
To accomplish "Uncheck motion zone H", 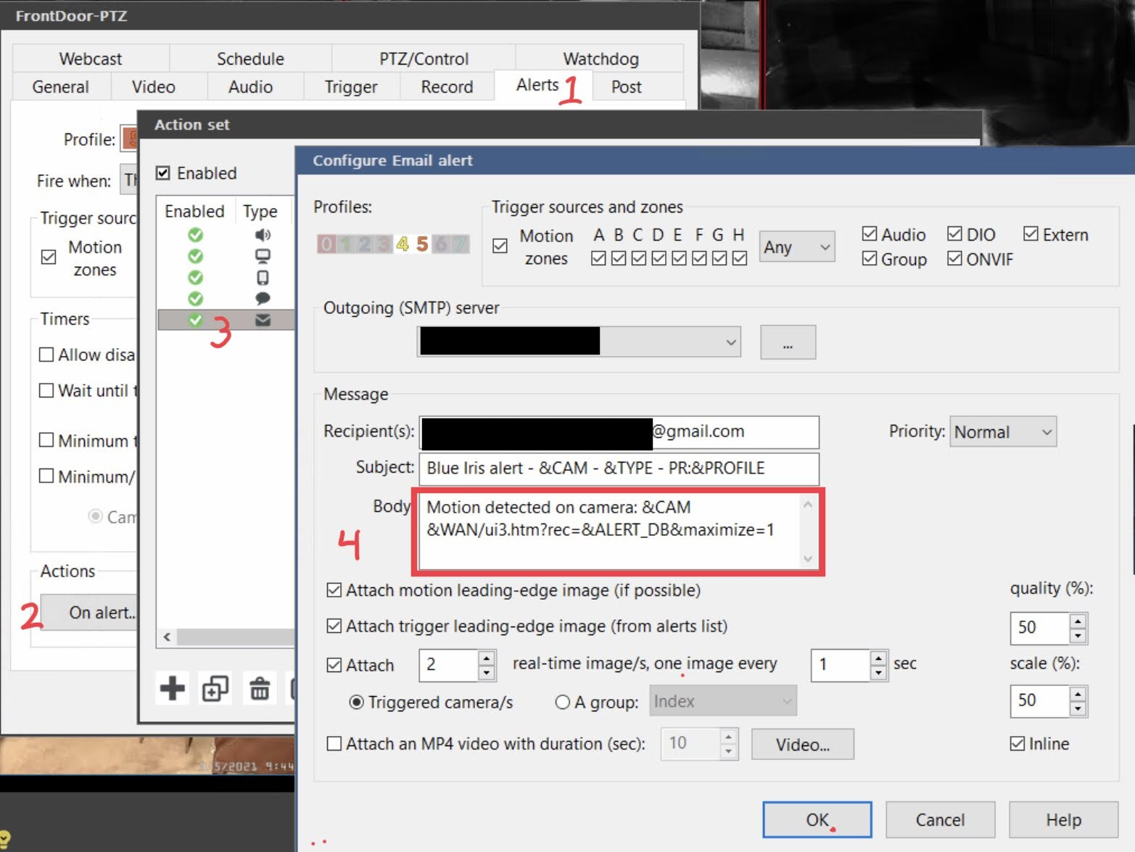I will coord(739,258).
